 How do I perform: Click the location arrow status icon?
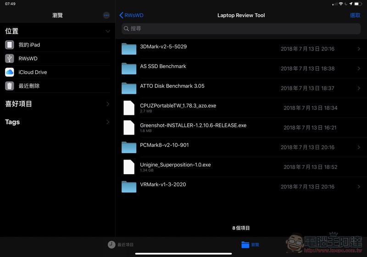pos(350,4)
